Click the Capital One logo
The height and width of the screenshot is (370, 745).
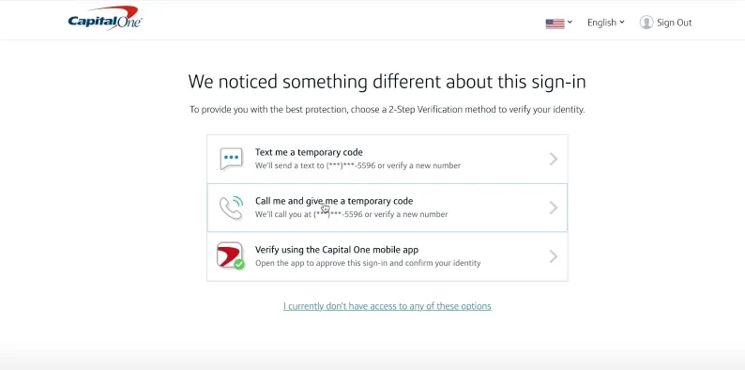[x=105, y=19]
